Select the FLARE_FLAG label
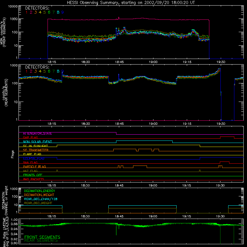247x247 pixels. [32, 154]
